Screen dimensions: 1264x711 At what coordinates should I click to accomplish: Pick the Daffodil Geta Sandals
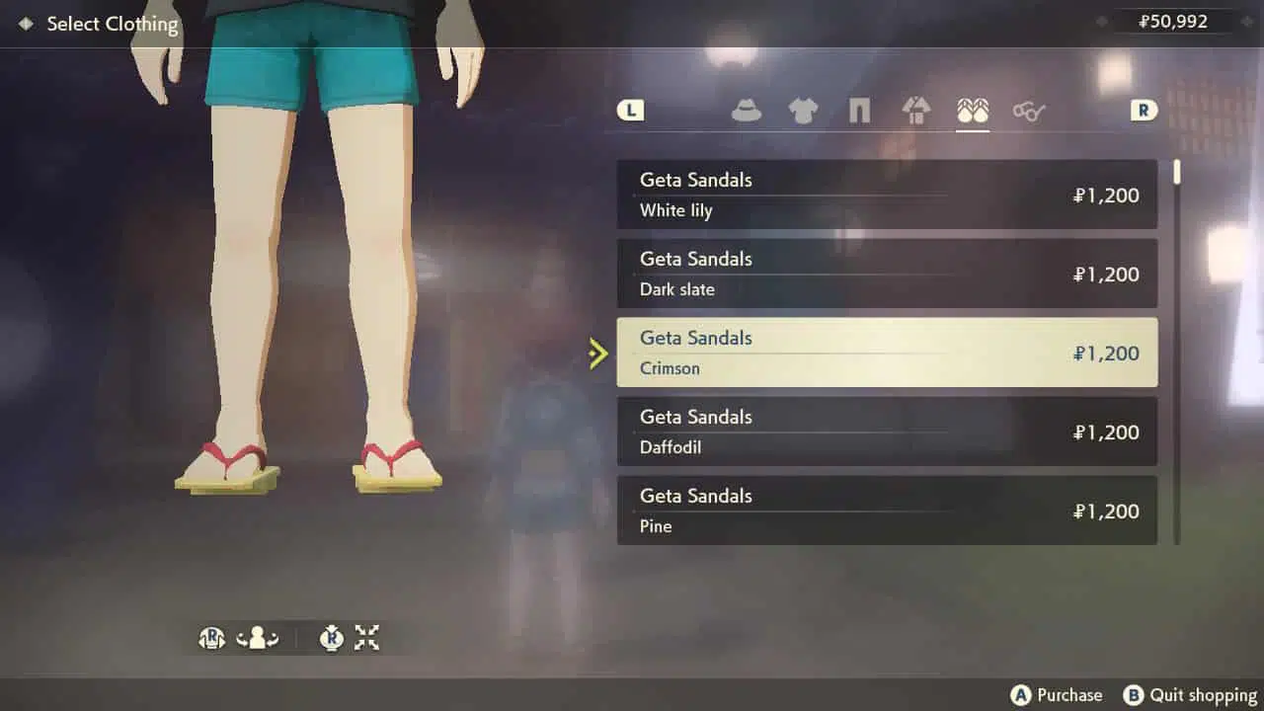click(x=887, y=432)
